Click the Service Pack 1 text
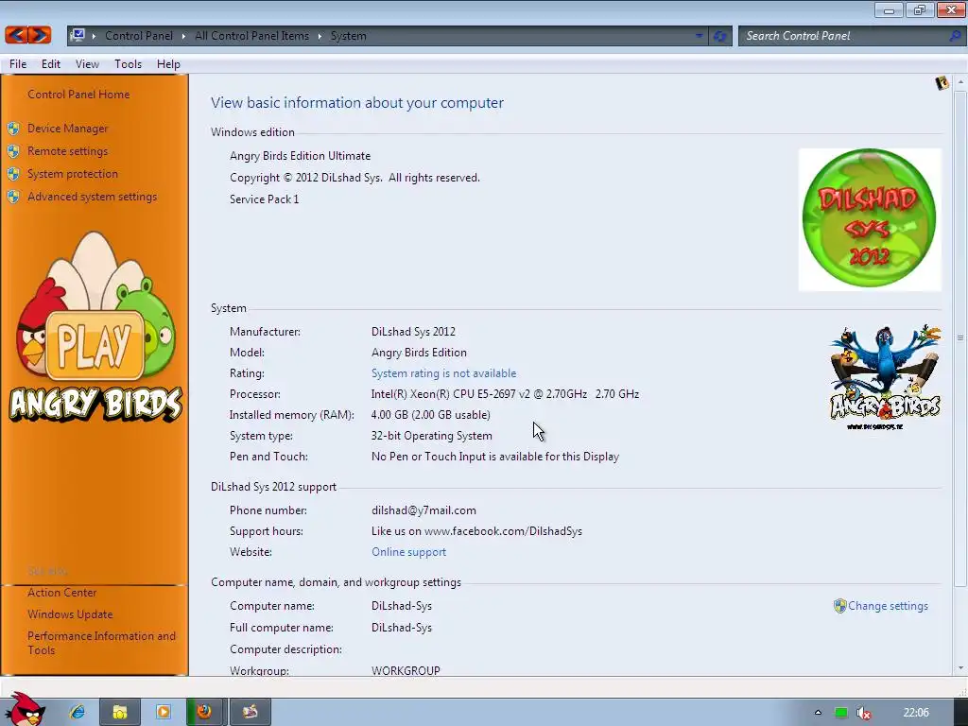Image resolution: width=968 pixels, height=726 pixels. (265, 199)
